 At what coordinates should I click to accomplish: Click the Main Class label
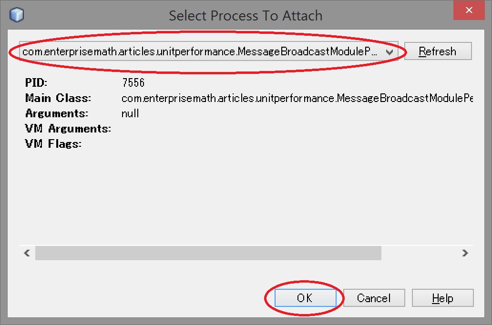pos(58,98)
